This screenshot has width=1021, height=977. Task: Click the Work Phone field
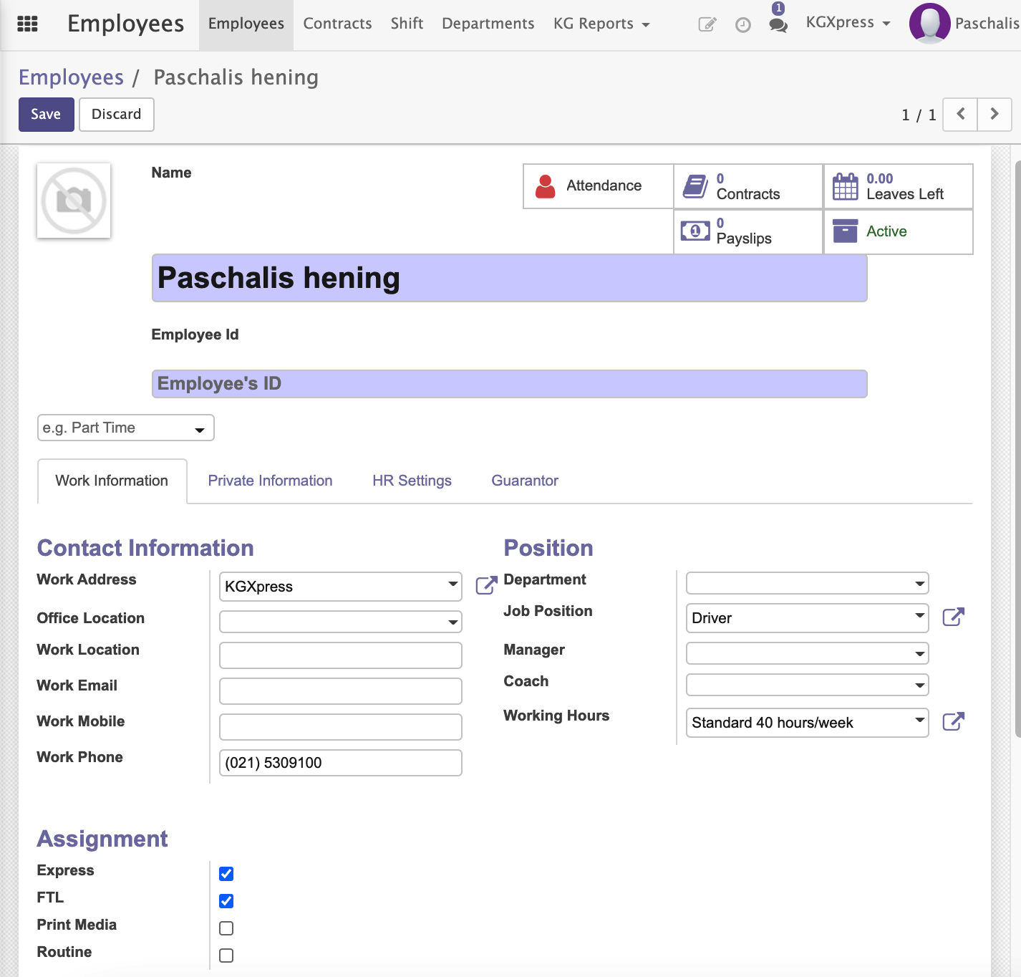pos(340,763)
